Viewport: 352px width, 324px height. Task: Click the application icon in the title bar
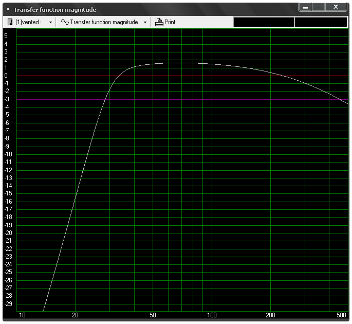pyautogui.click(x=7, y=9)
